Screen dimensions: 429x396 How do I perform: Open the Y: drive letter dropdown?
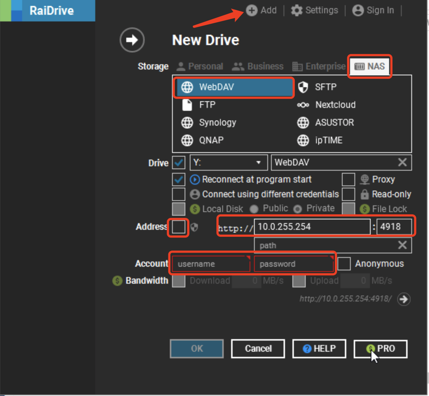pyautogui.click(x=229, y=163)
